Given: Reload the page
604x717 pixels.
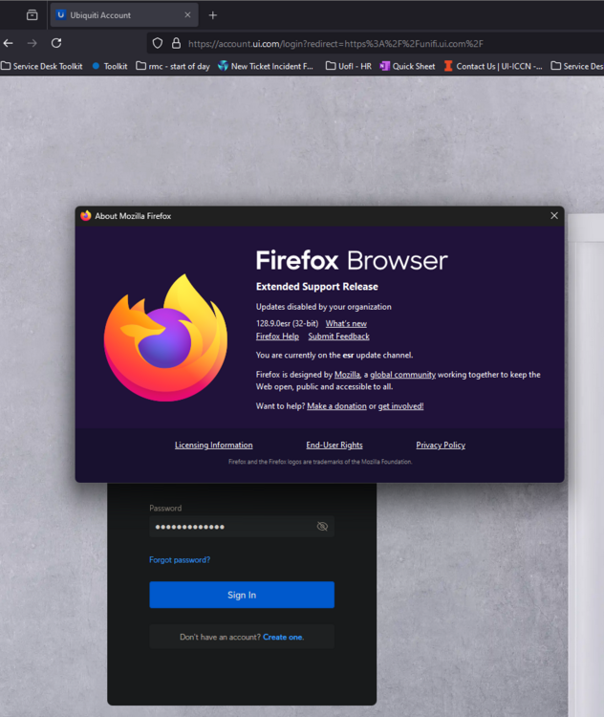Looking at the screenshot, I should (56, 43).
